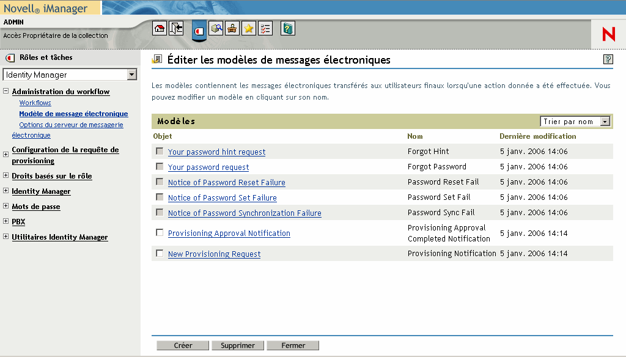
Task: Open the Identity Manager category dropdown
Action: point(132,75)
